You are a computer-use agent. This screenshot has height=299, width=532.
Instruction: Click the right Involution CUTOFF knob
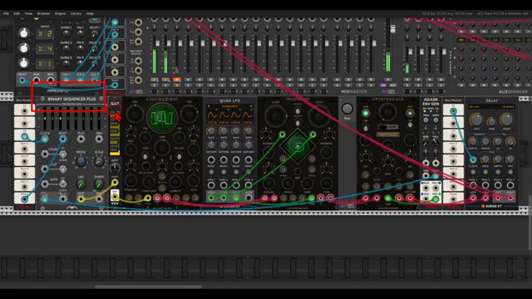319,116
